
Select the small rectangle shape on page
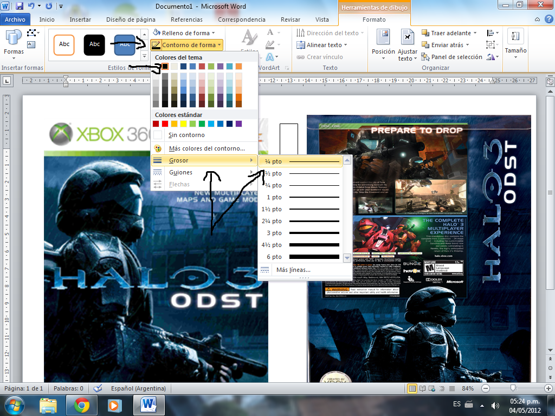click(x=289, y=139)
